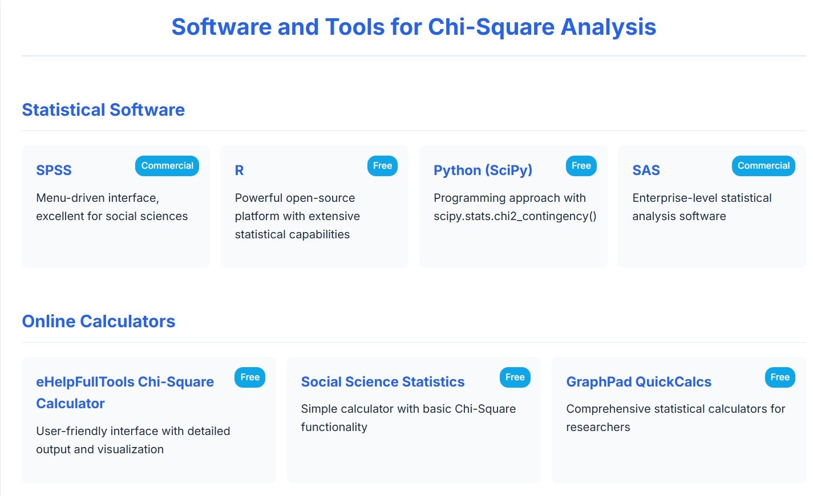Click the Free badge on Social Science Statistics

515,377
